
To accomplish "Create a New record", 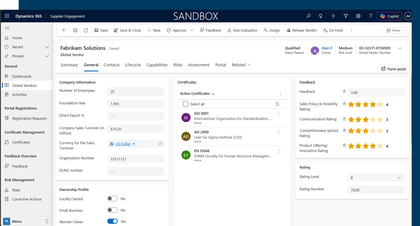I will (x=154, y=30).
